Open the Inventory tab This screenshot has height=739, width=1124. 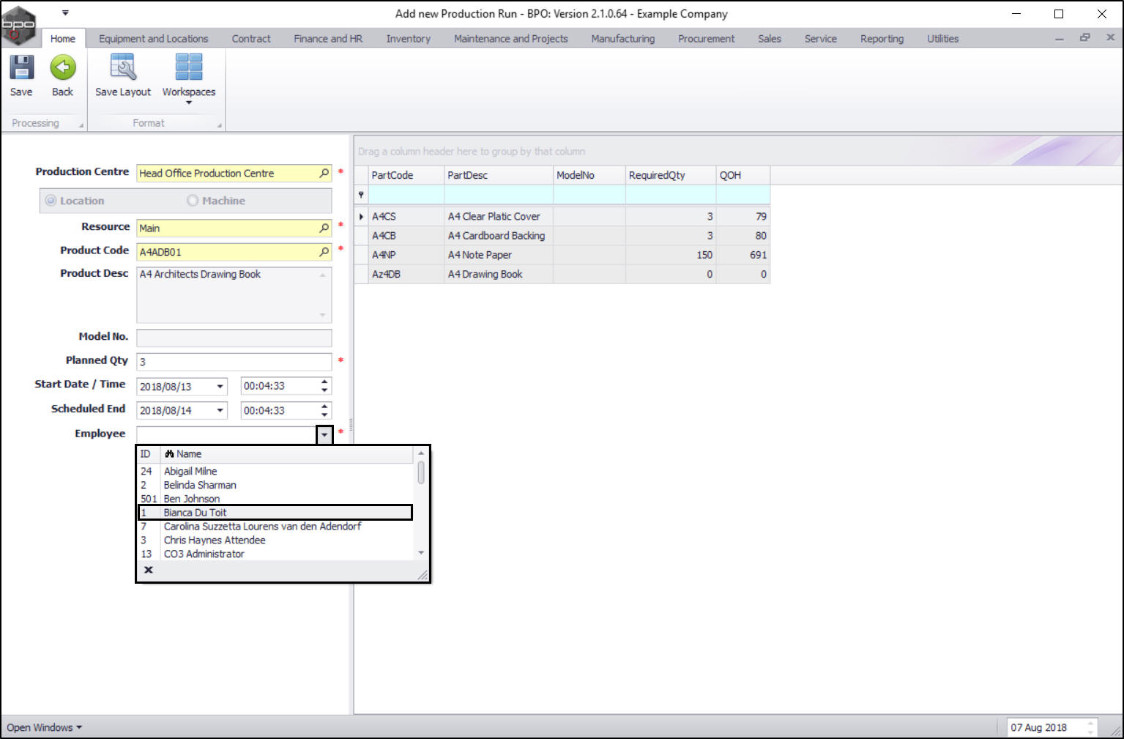(409, 39)
